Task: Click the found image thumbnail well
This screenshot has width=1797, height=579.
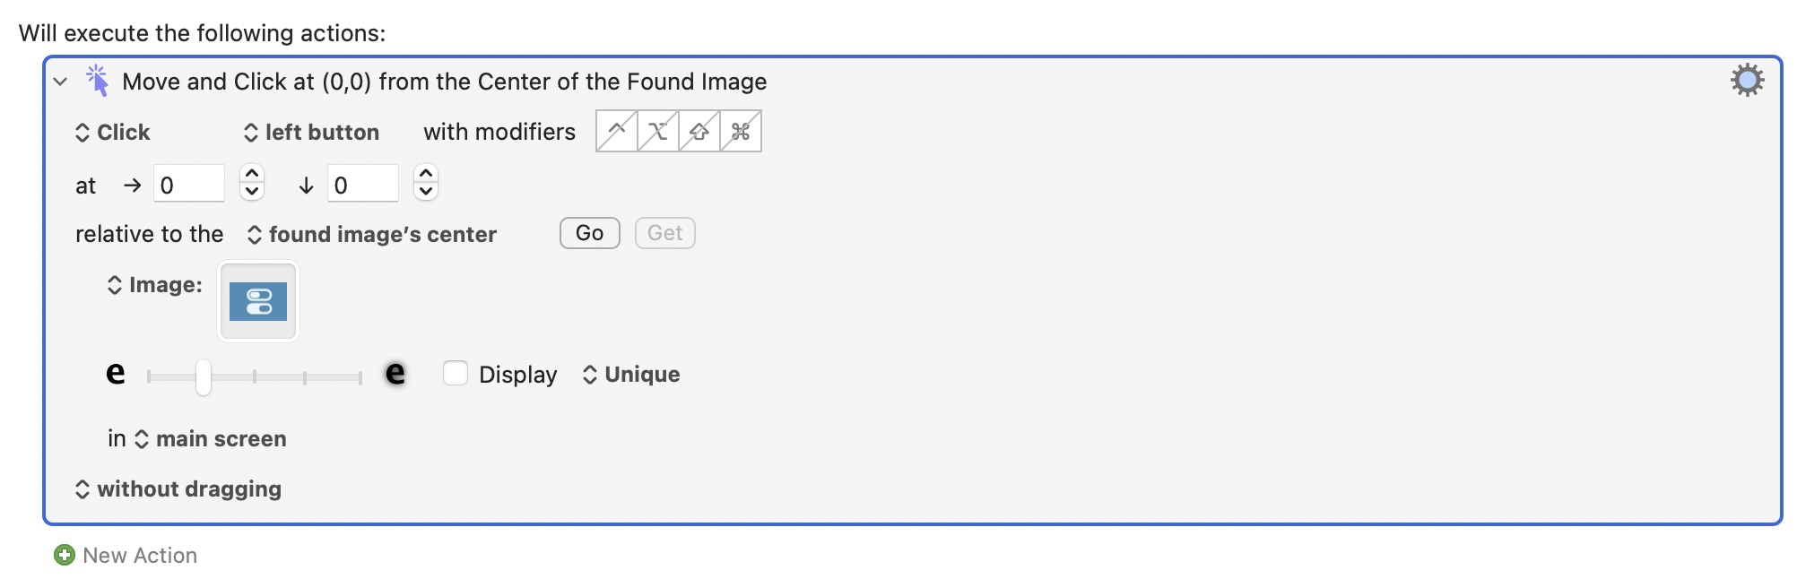Action: pyautogui.click(x=258, y=301)
